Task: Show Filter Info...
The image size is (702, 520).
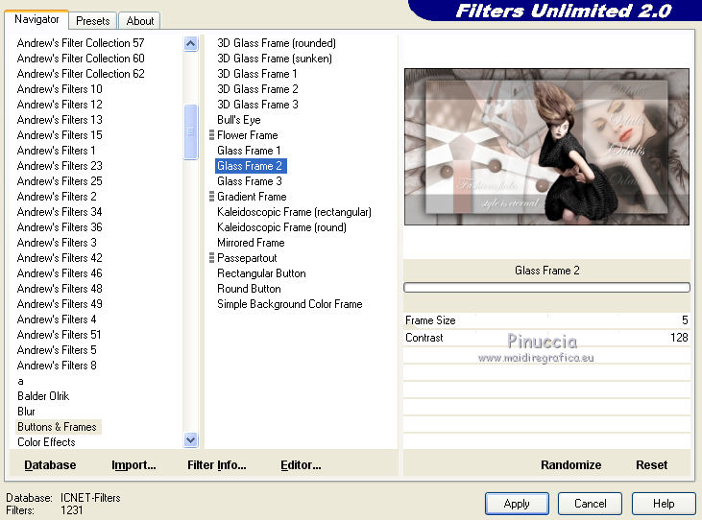Action: pos(217,465)
